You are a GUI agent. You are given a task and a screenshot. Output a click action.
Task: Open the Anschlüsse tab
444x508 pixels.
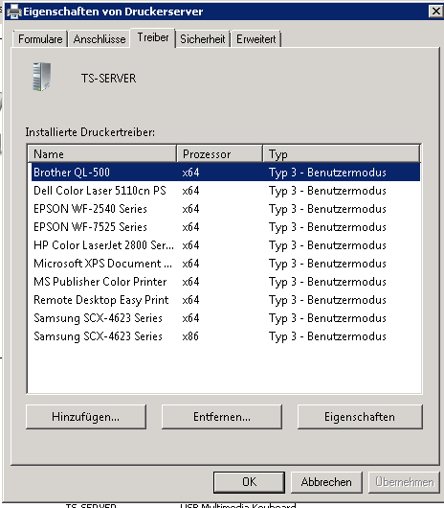pos(100,39)
